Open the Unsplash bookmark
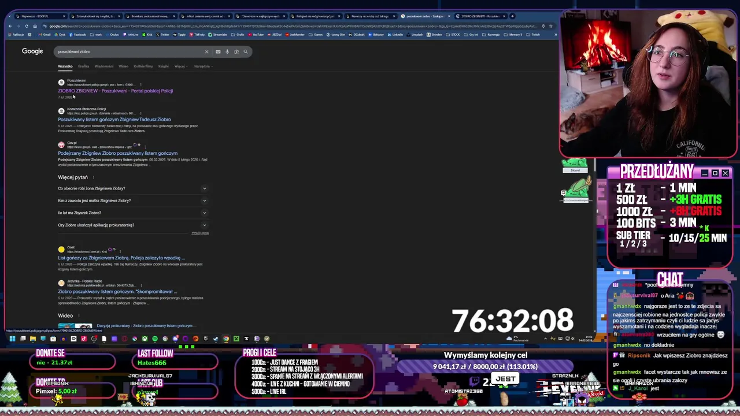The image size is (740, 416). point(415,34)
